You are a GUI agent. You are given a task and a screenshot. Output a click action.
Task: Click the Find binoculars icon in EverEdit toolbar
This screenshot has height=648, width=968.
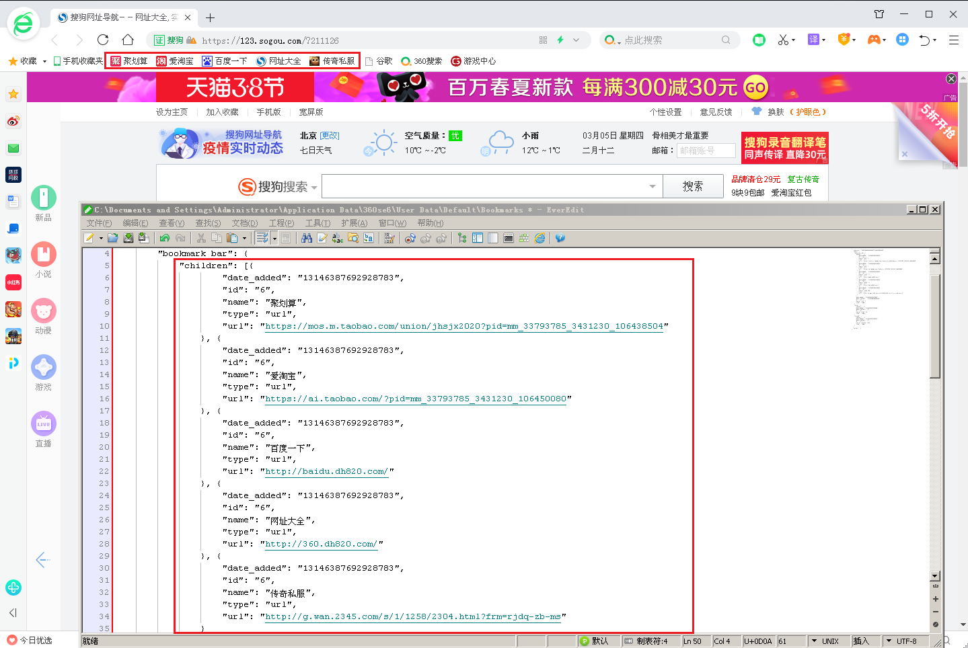pyautogui.click(x=307, y=238)
